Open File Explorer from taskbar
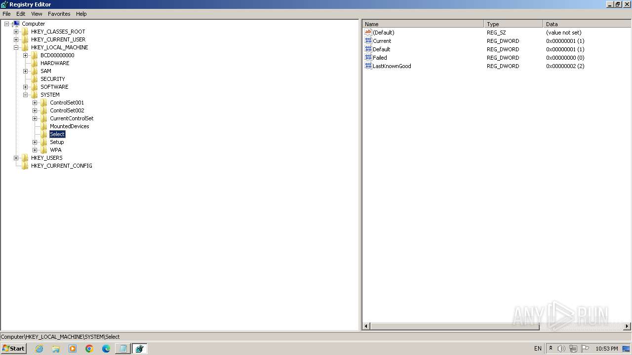 point(56,349)
